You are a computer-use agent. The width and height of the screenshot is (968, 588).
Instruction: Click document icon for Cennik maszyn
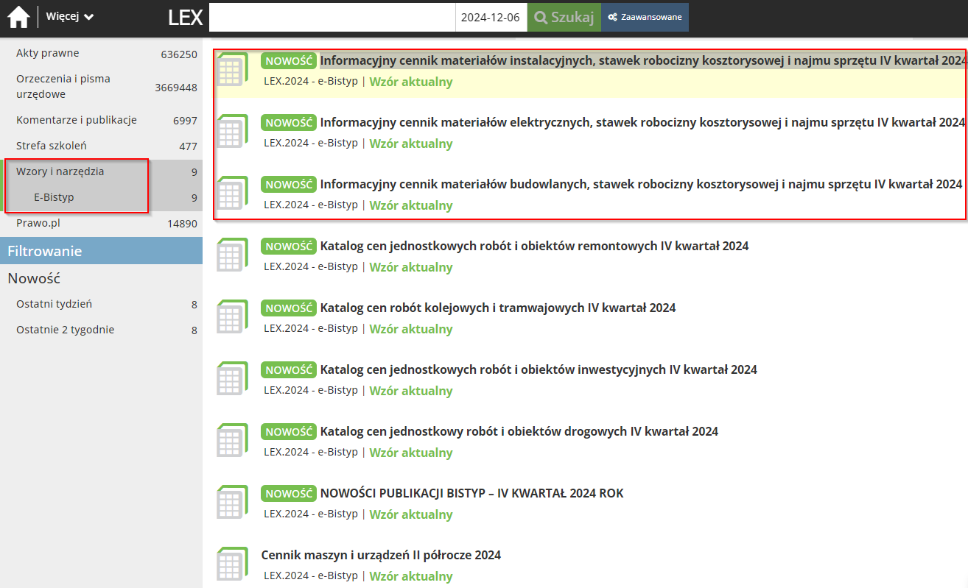pyautogui.click(x=232, y=564)
